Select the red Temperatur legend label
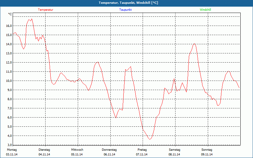 click(x=46, y=10)
